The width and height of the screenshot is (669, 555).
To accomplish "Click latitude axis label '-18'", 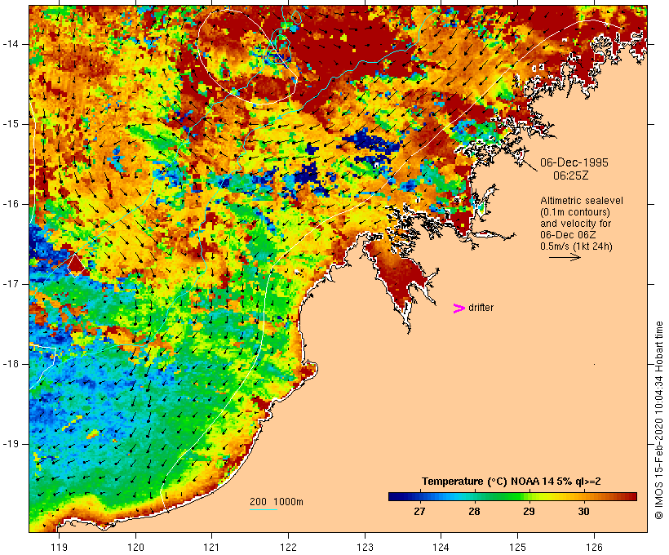I will pos(11,364).
